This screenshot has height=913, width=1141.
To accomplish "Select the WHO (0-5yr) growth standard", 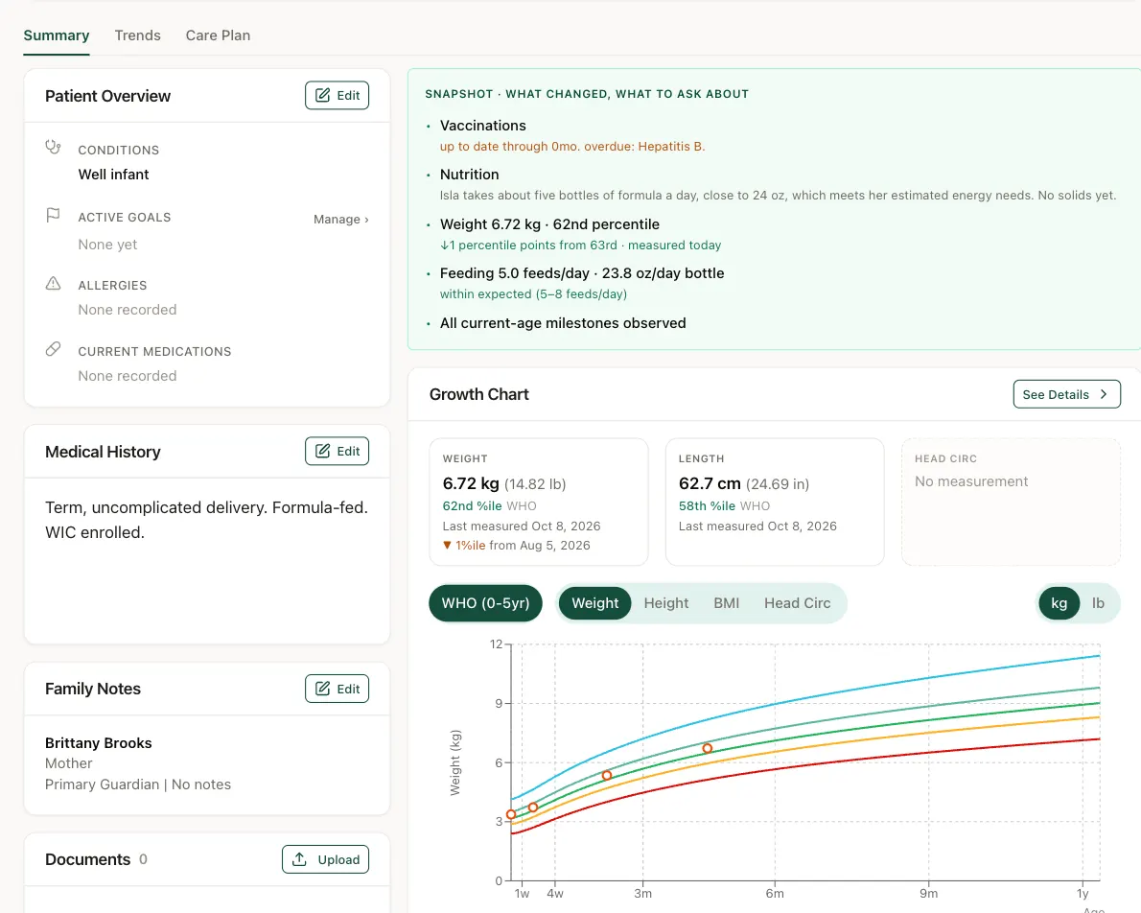I will click(485, 603).
